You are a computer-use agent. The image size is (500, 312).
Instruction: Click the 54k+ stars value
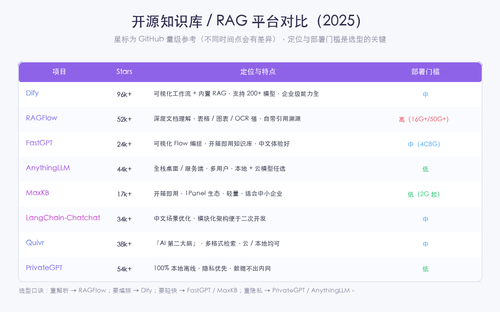point(124,269)
